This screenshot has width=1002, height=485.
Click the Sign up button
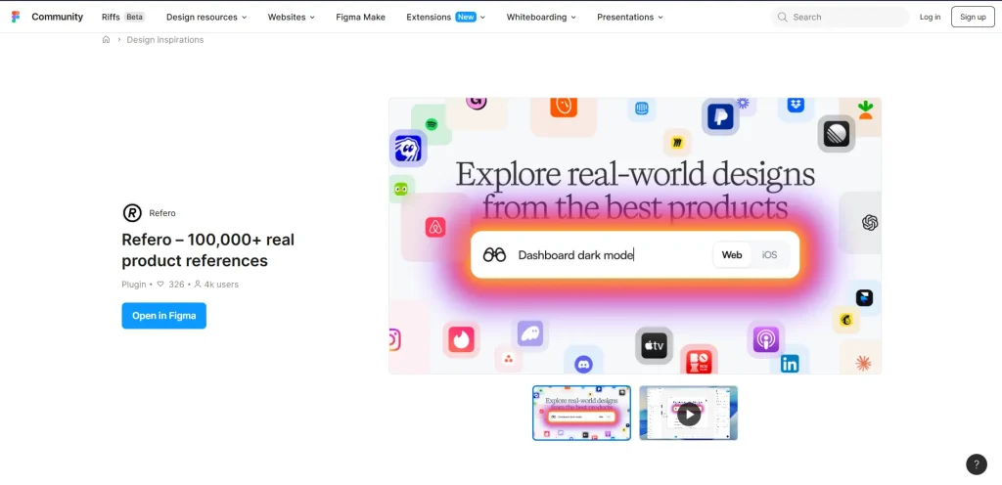pyautogui.click(x=973, y=18)
